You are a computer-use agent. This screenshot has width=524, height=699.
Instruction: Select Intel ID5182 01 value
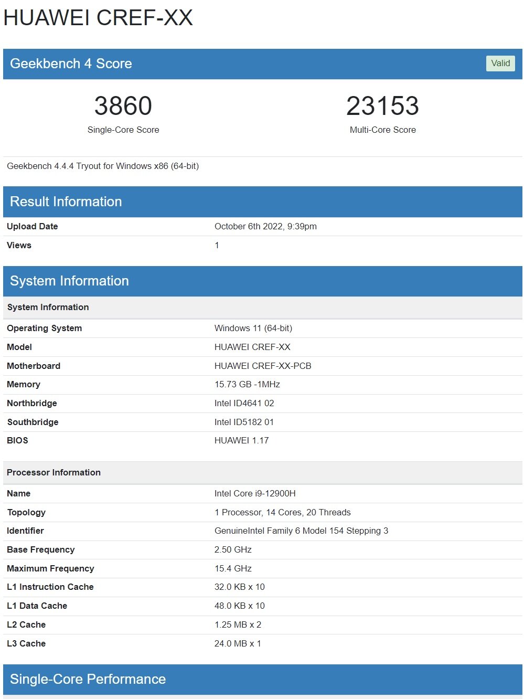point(244,422)
